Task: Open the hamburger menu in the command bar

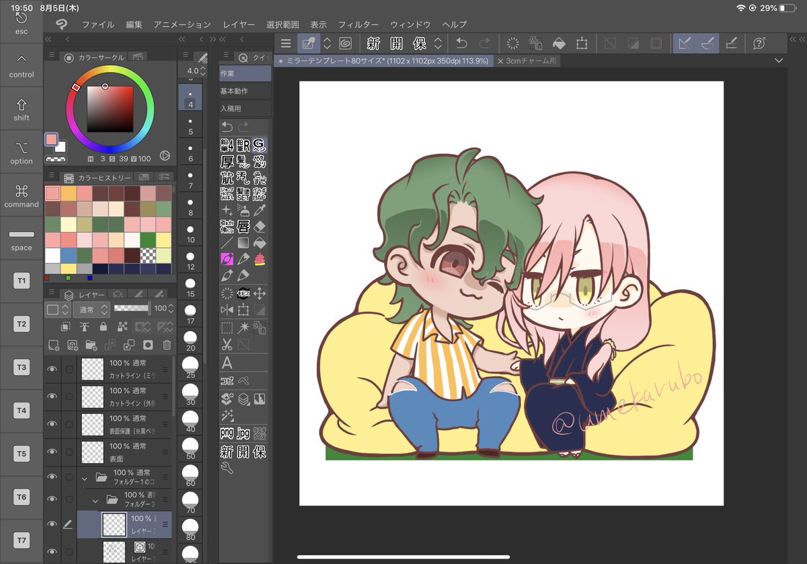Action: 286,44
